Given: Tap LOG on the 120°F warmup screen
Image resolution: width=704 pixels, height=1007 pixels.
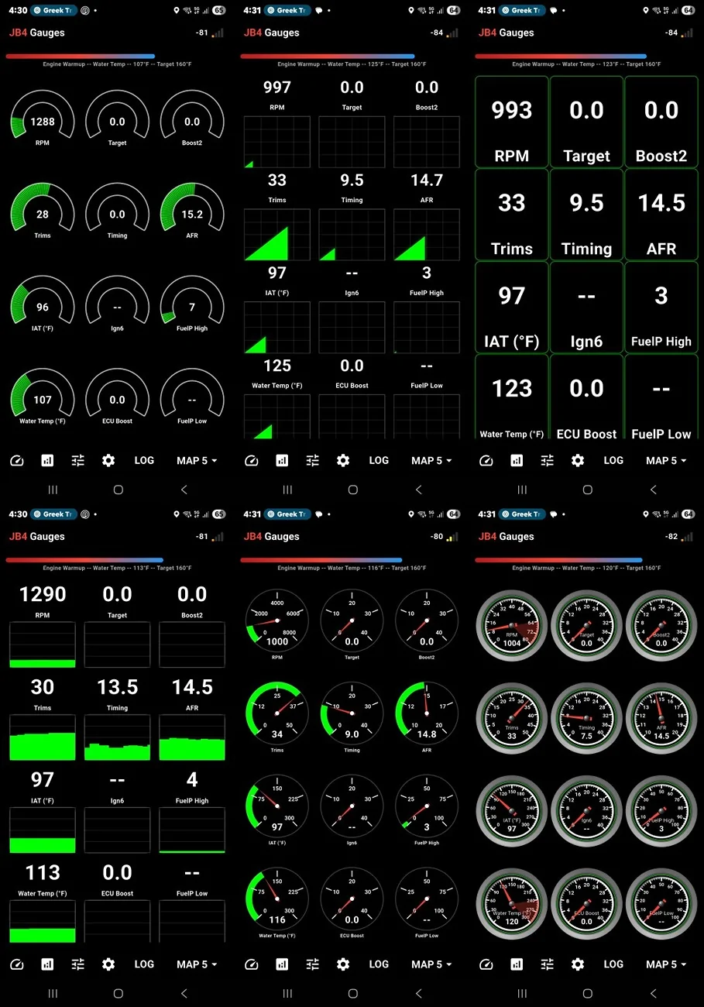Looking at the screenshot, I should [613, 964].
